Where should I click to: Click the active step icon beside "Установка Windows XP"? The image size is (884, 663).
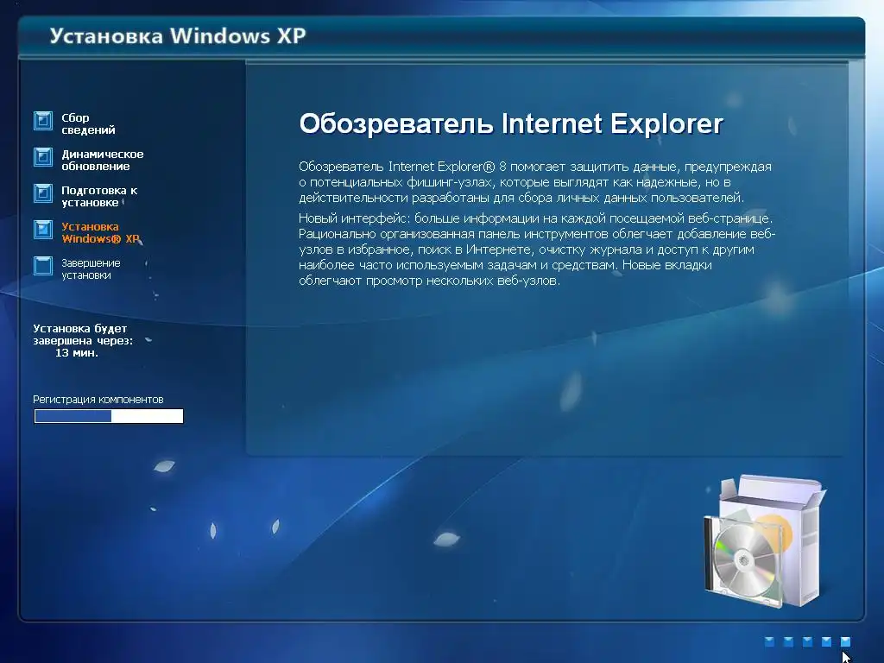43,230
